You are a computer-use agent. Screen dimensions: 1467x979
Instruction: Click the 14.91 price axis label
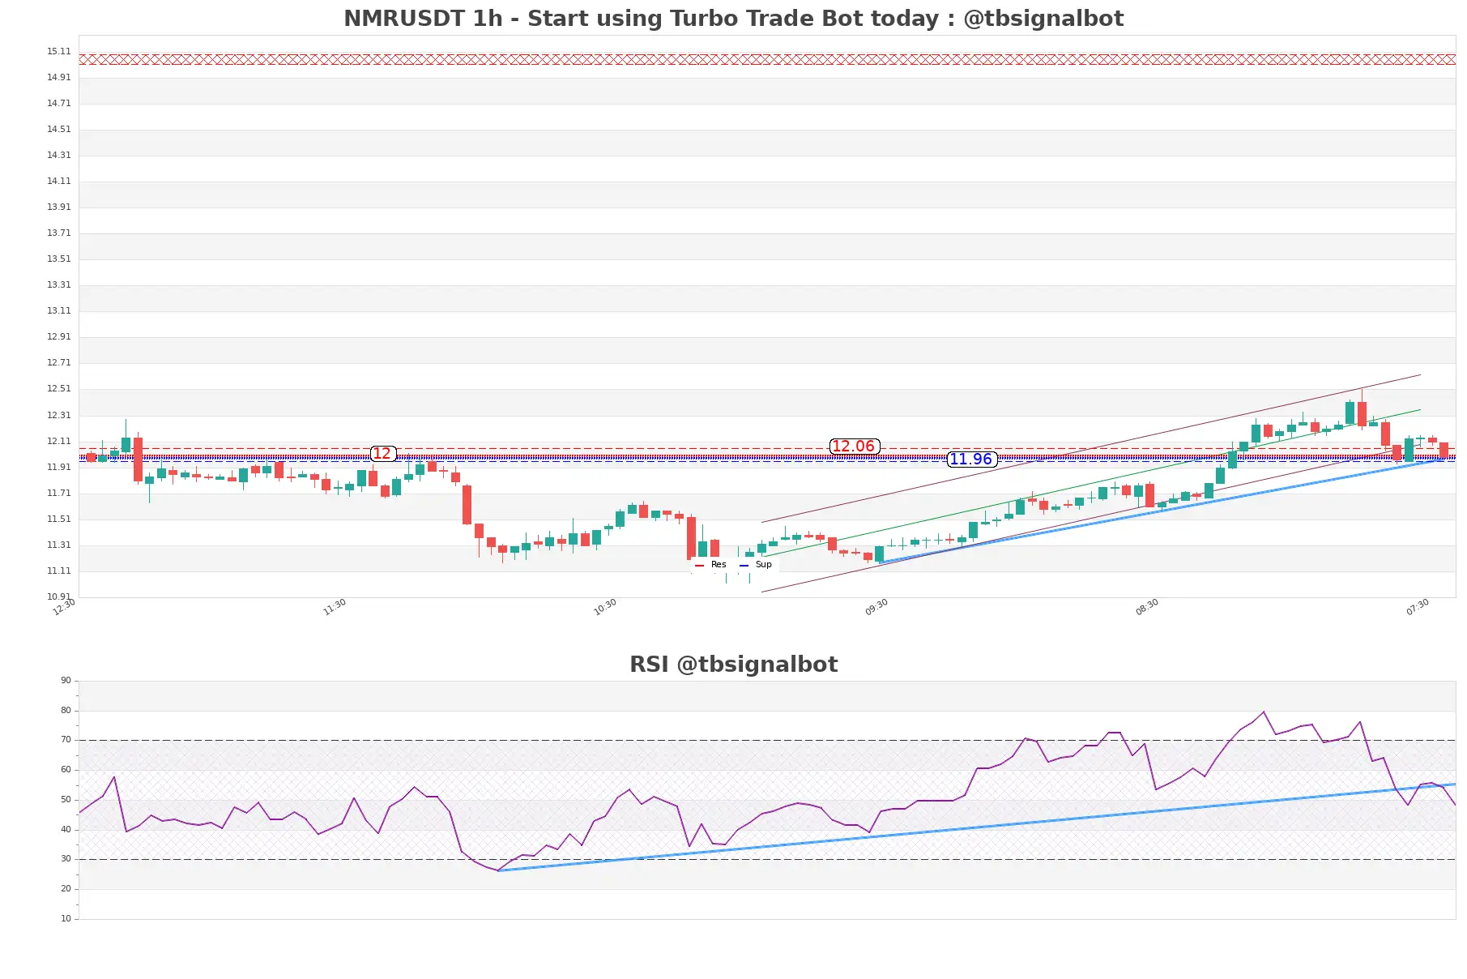point(58,78)
